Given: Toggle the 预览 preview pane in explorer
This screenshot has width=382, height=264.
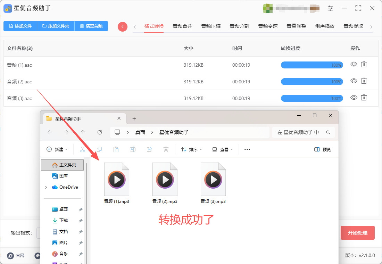Looking at the screenshot, I should coord(323,149).
